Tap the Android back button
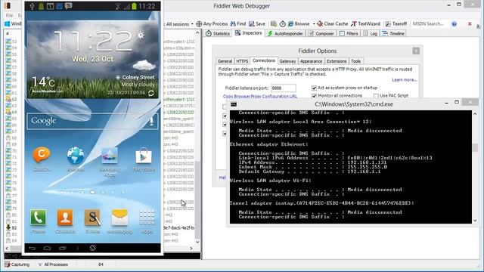The image size is (484, 272). (x=32, y=248)
